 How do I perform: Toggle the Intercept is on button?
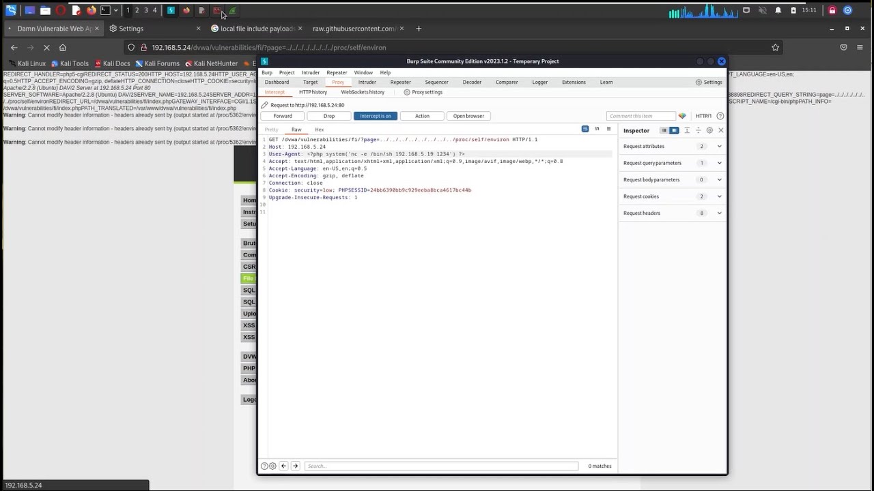pos(376,116)
